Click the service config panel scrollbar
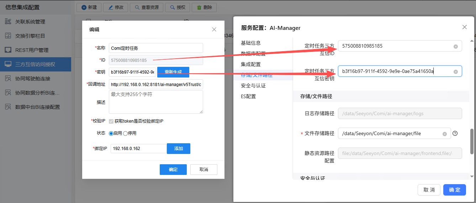Viewport: 476px width, 203px height. click(472, 141)
